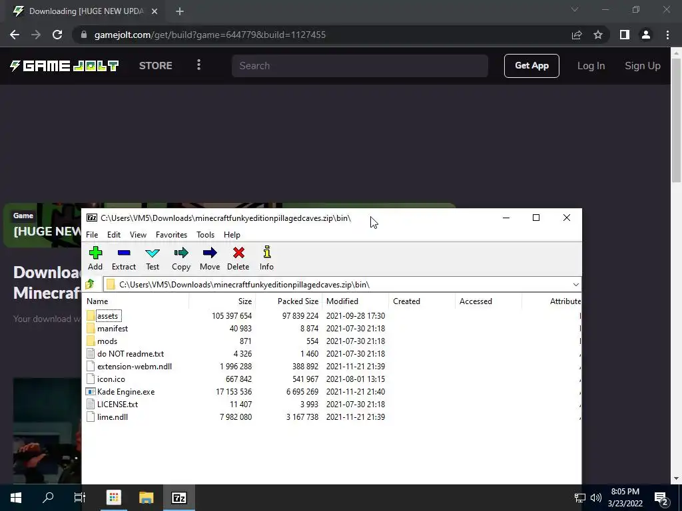Select the manifest folder icon
The height and width of the screenshot is (511, 682).
[x=91, y=329]
